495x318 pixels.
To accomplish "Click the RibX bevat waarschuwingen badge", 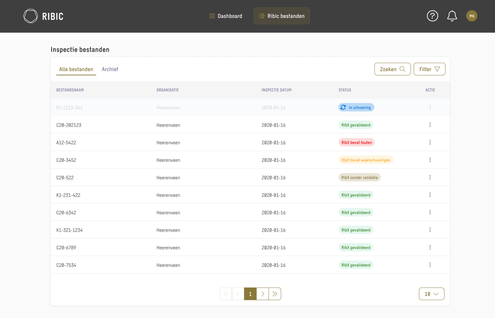I will pyautogui.click(x=366, y=160).
